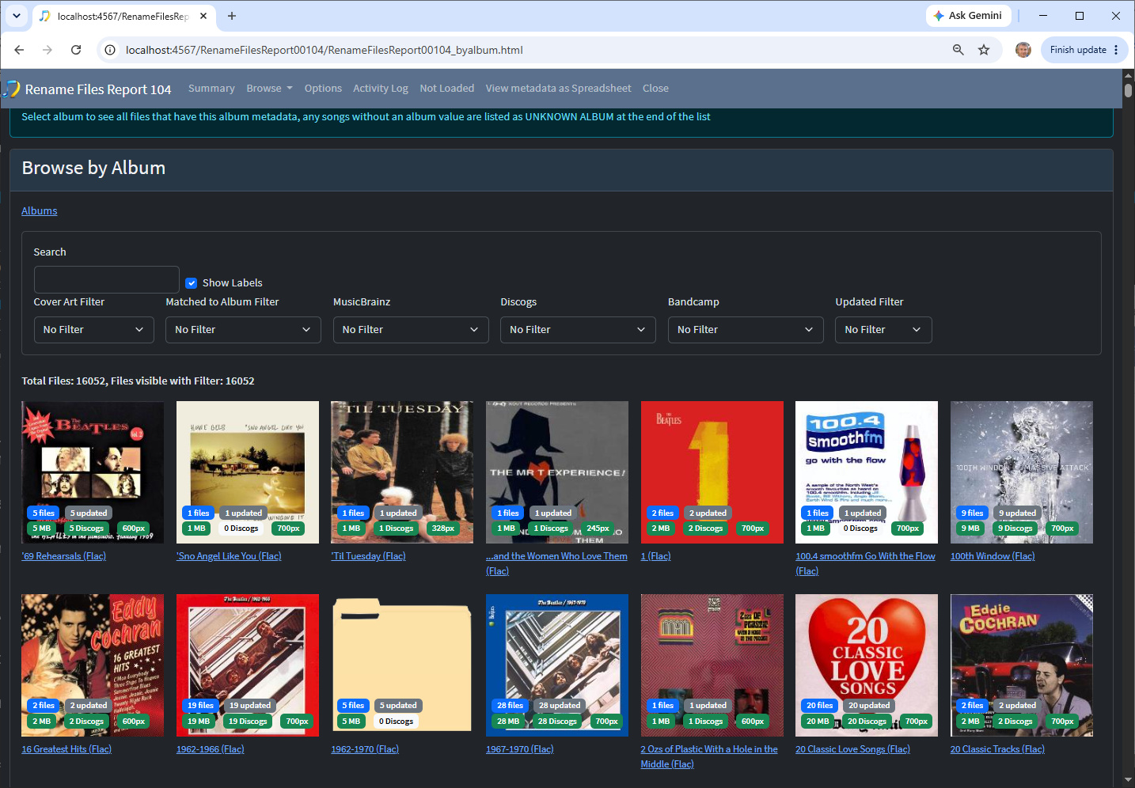Open the 2 Ozs of Plastic cover
Screen dimensions: 1135x788
pyautogui.click(x=712, y=665)
